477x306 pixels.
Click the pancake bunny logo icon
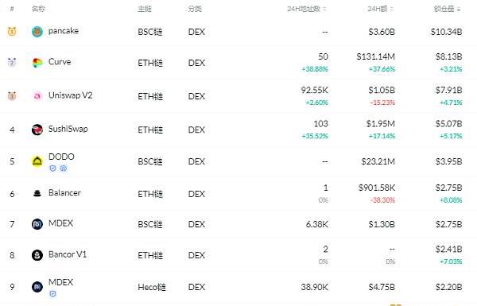coord(37,32)
